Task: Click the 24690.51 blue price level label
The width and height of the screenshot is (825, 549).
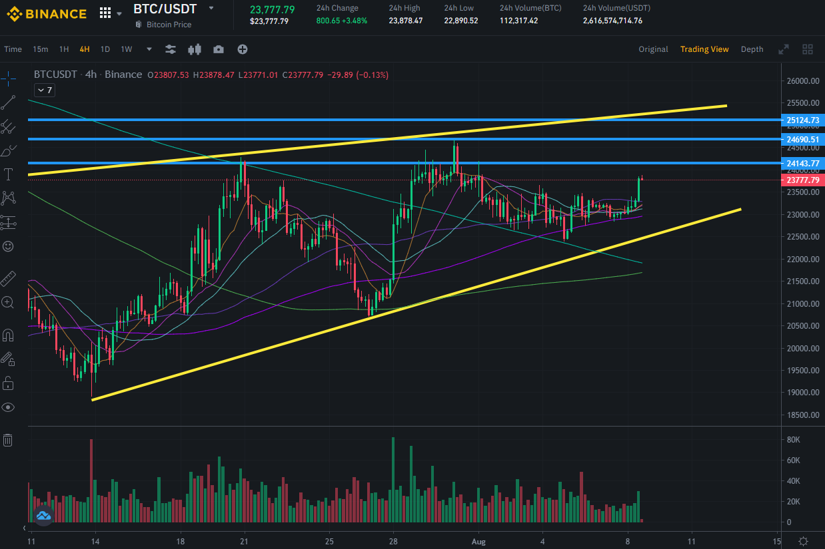Action: point(802,139)
